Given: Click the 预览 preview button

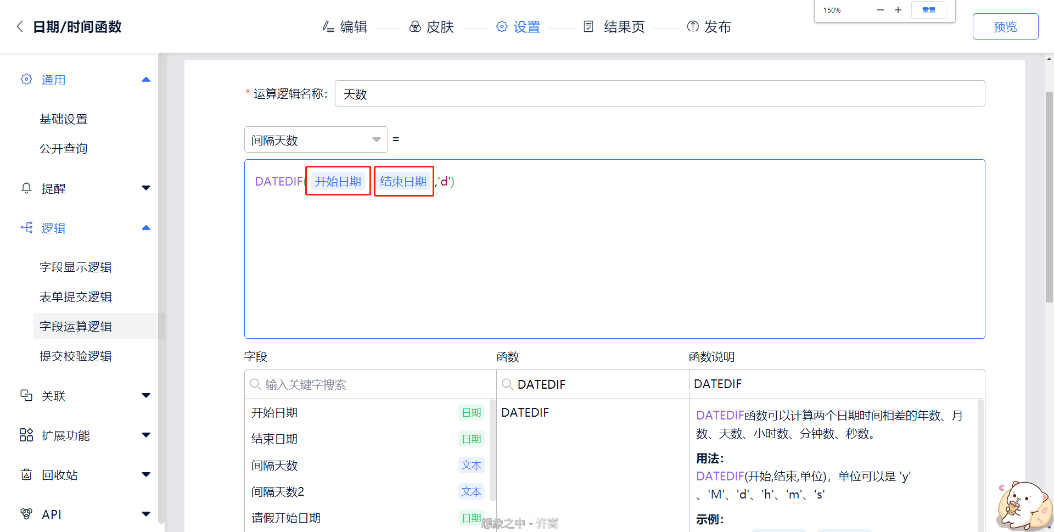Looking at the screenshot, I should tap(1005, 26).
